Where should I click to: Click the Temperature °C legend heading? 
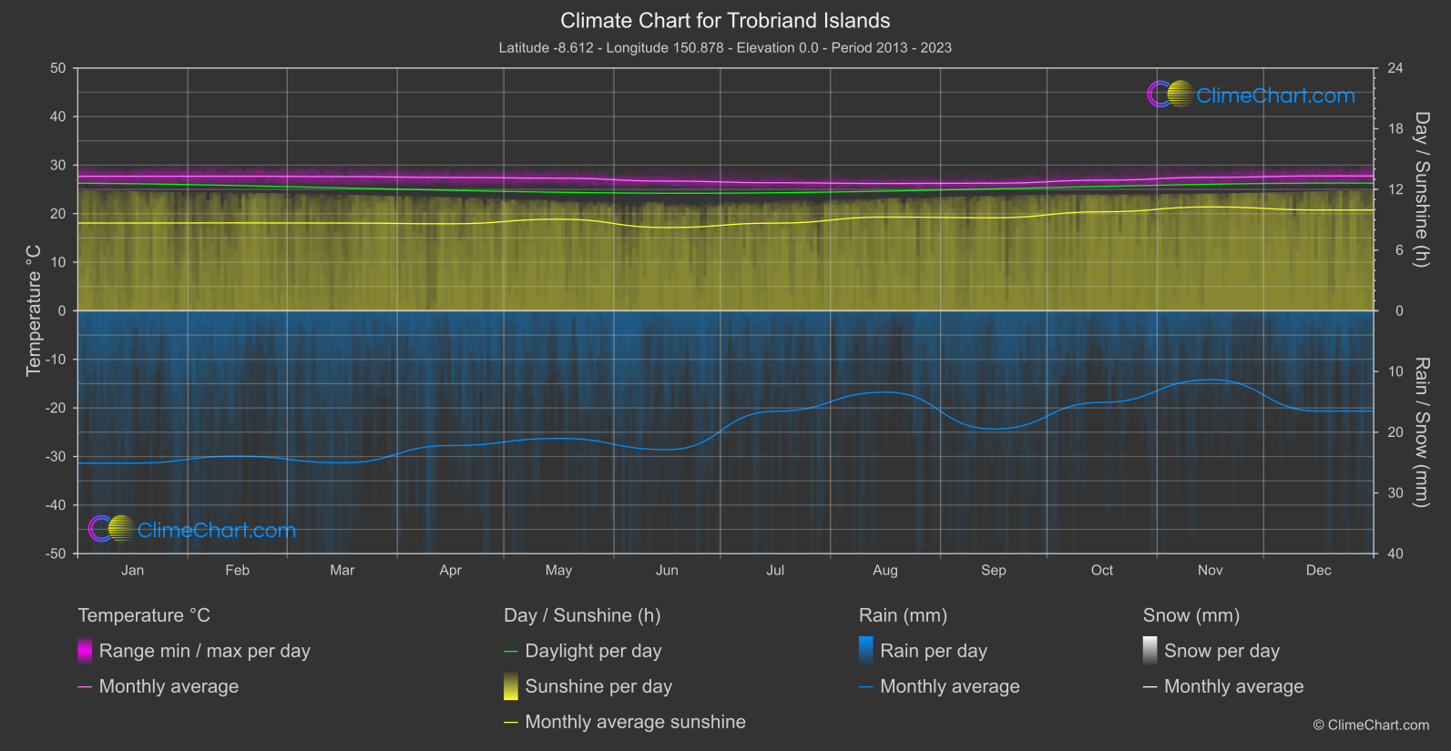coord(144,615)
